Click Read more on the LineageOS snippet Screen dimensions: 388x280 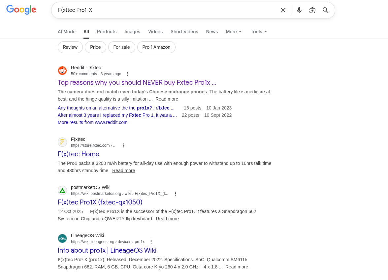pos(237,267)
